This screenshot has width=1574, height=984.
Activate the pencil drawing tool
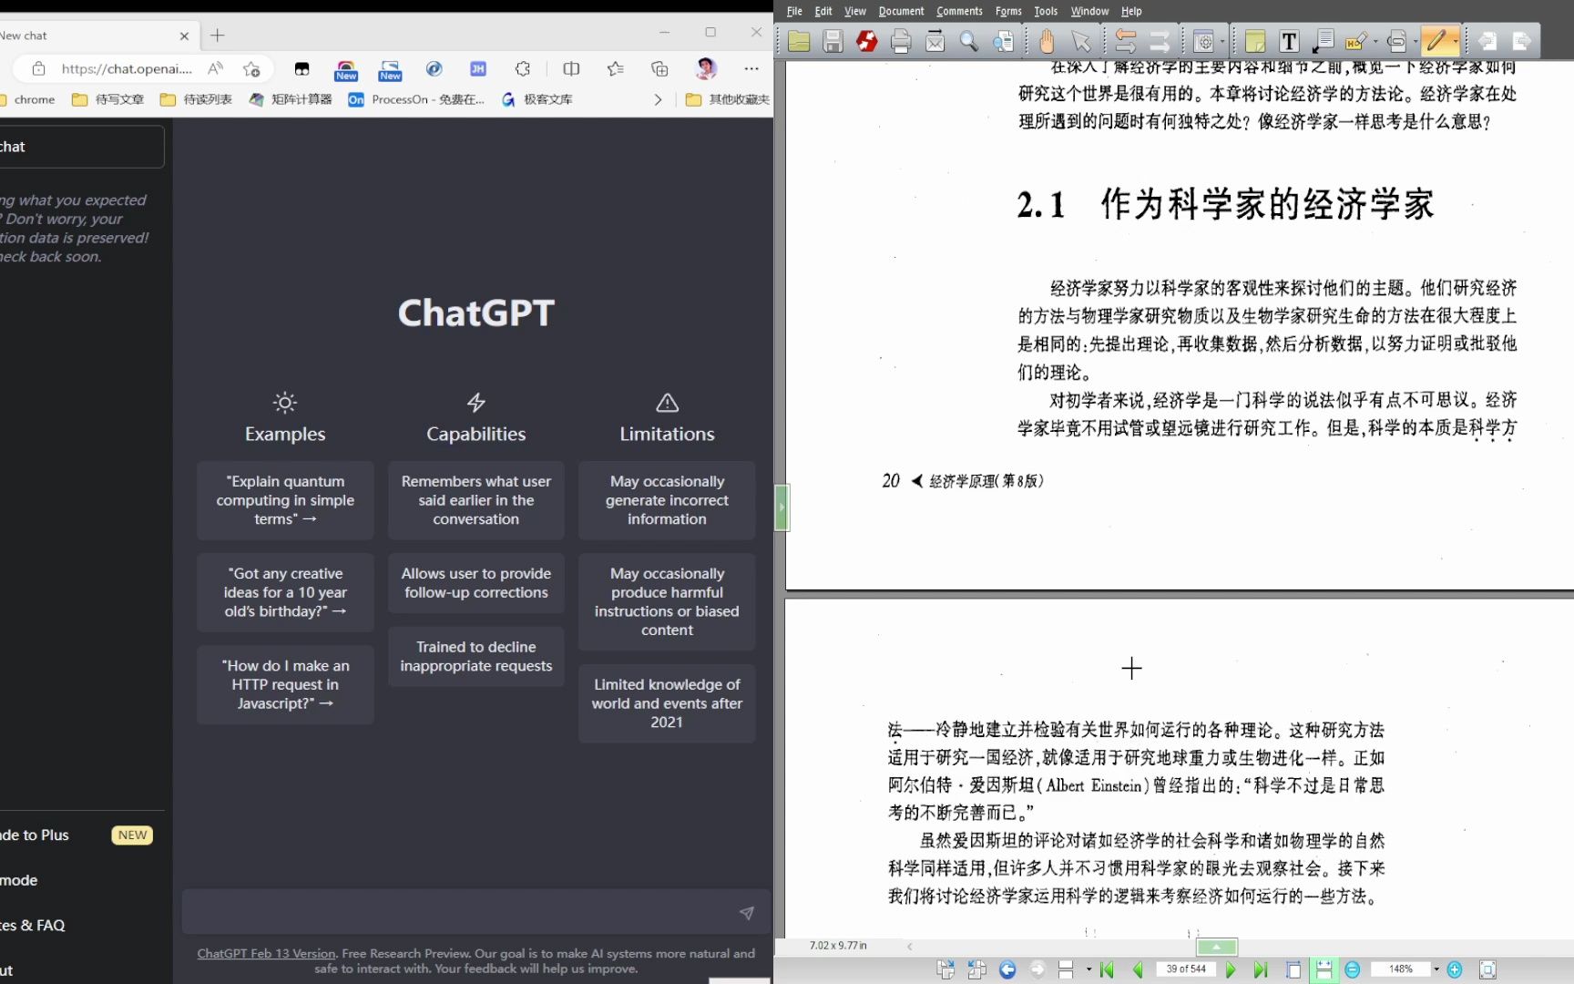click(x=1436, y=41)
